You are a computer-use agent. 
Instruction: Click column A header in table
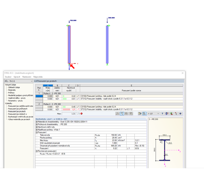(48, 86)
